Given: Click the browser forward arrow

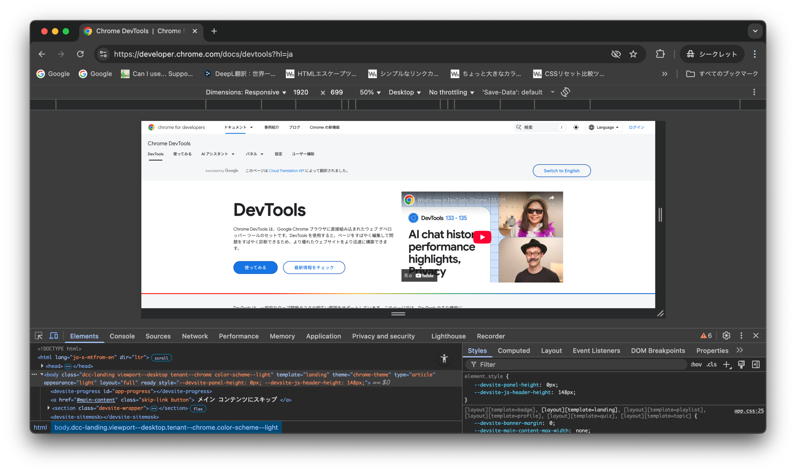Looking at the screenshot, I should click(61, 54).
